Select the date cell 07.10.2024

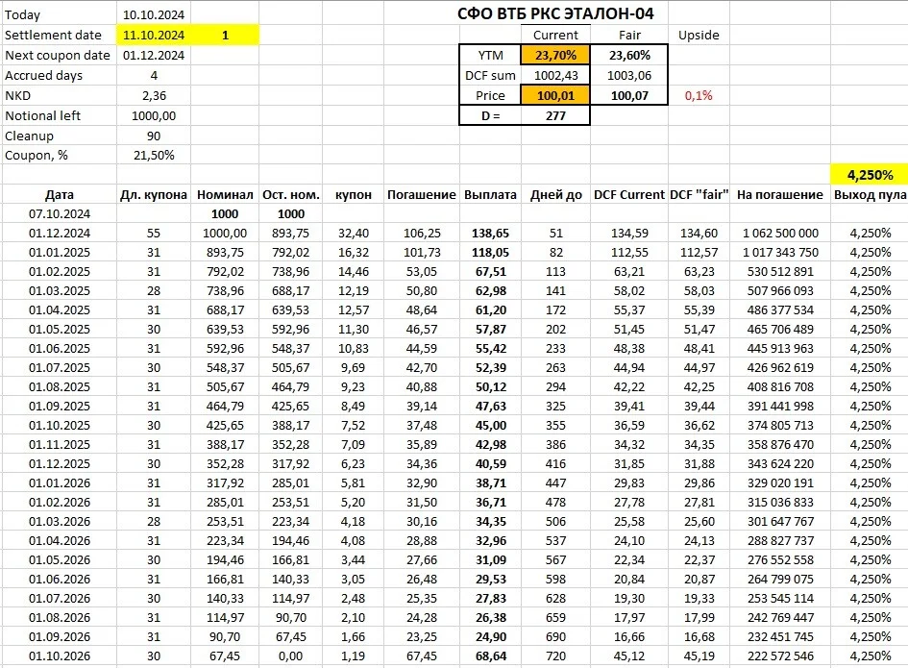coord(60,213)
